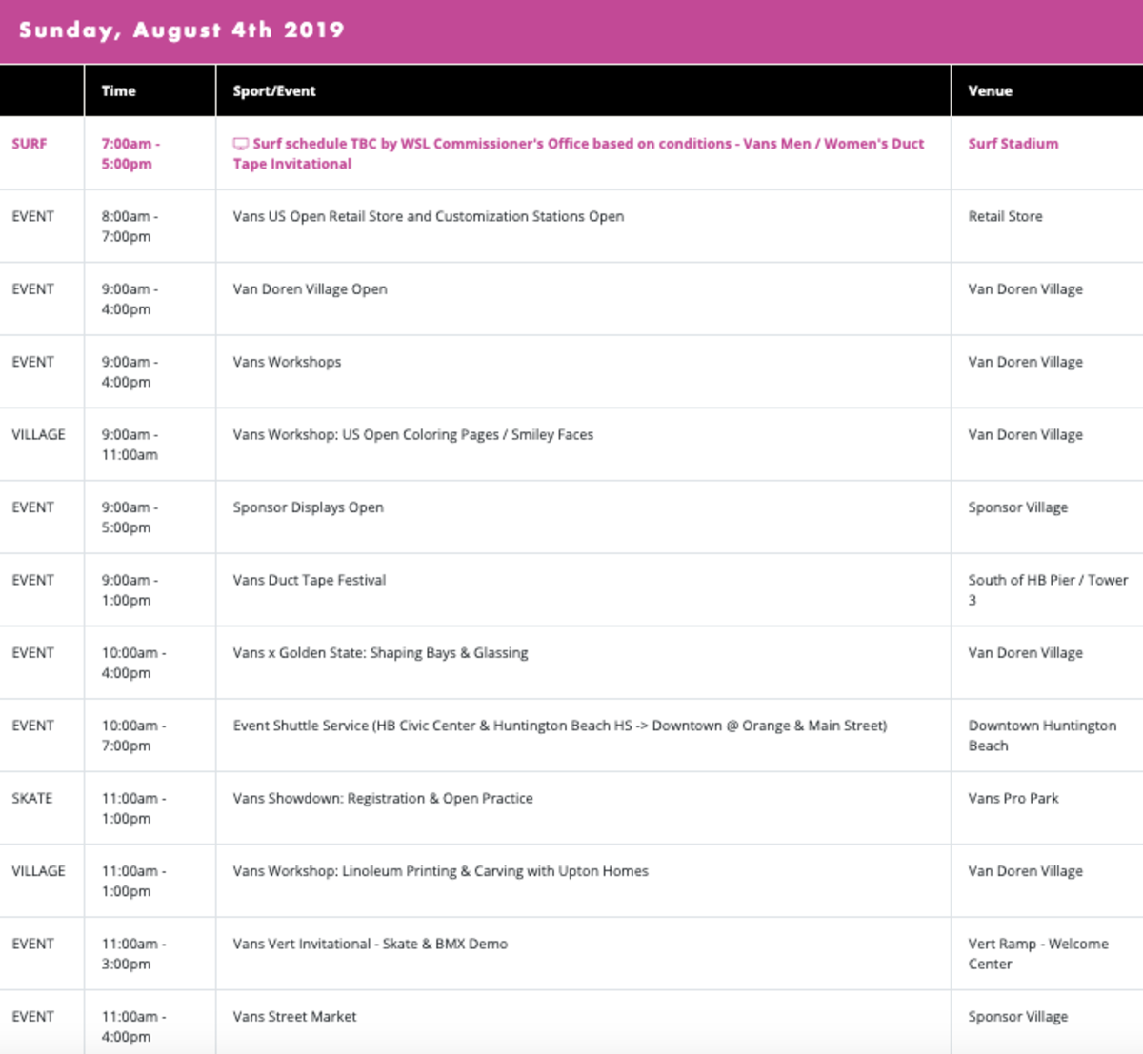Click EVENT label in the Shuttle Service row
1143x1054 pixels.
pyautogui.click(x=33, y=726)
